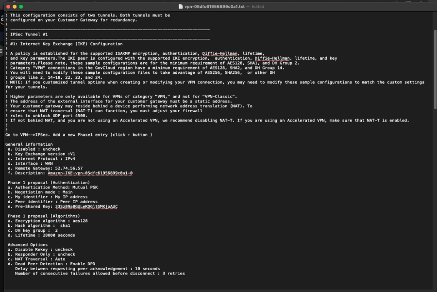
Task: Close the text editor window
Action: [7, 6]
